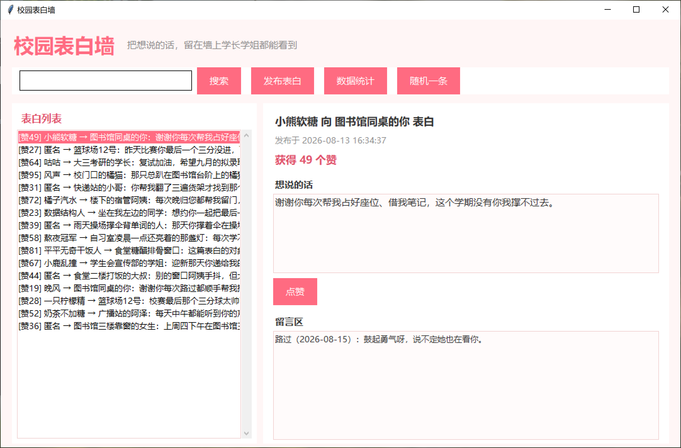Close the 校园表白墙 window
The width and height of the screenshot is (681, 448).
665,10
